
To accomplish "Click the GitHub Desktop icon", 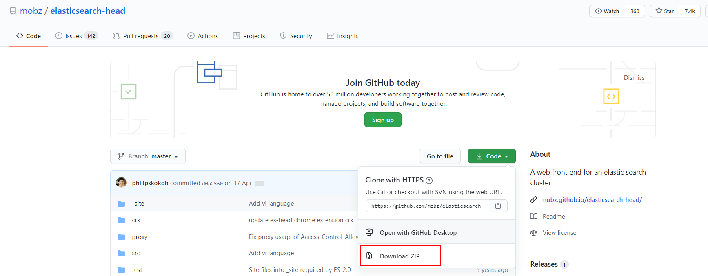I will tap(369, 232).
